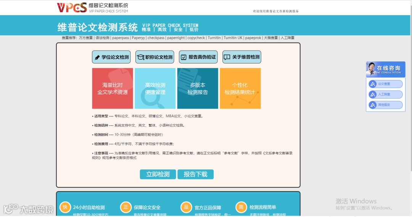Click the 立即检测 button

pyautogui.click(x=158, y=174)
